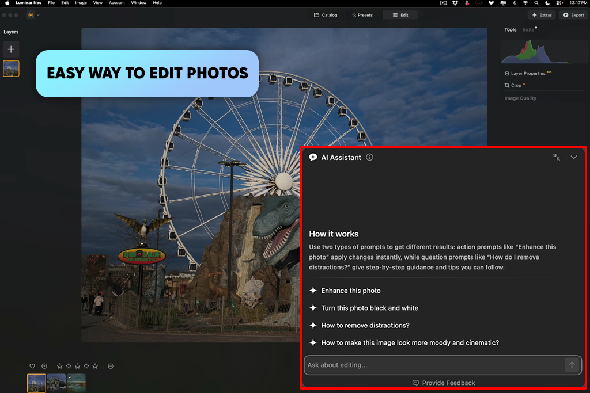Select the Edit mode tab in the toolbar
The height and width of the screenshot is (393, 590).
coord(400,15)
